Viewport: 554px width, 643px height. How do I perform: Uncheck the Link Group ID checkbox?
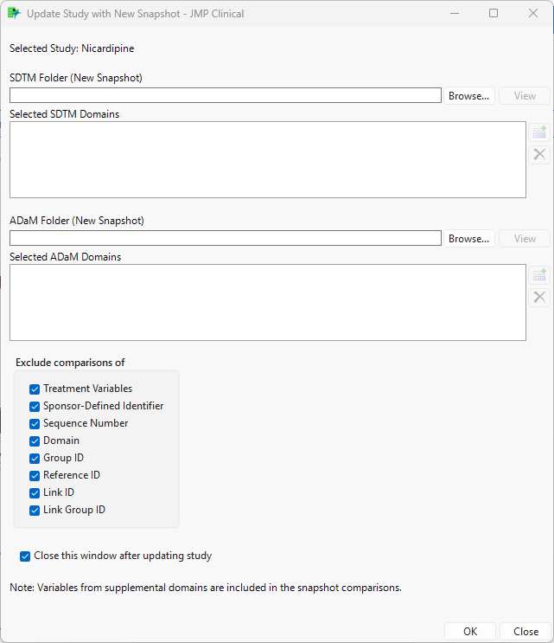[35, 511]
